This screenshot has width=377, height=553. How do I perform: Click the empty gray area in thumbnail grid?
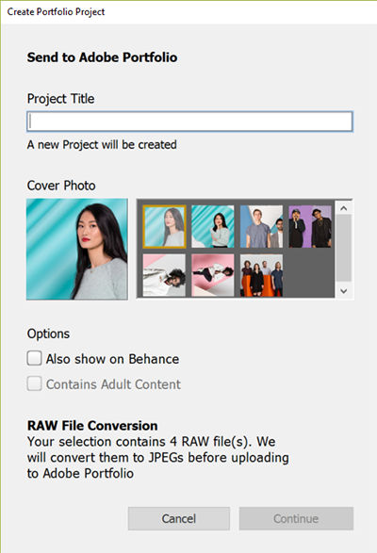tap(310, 275)
